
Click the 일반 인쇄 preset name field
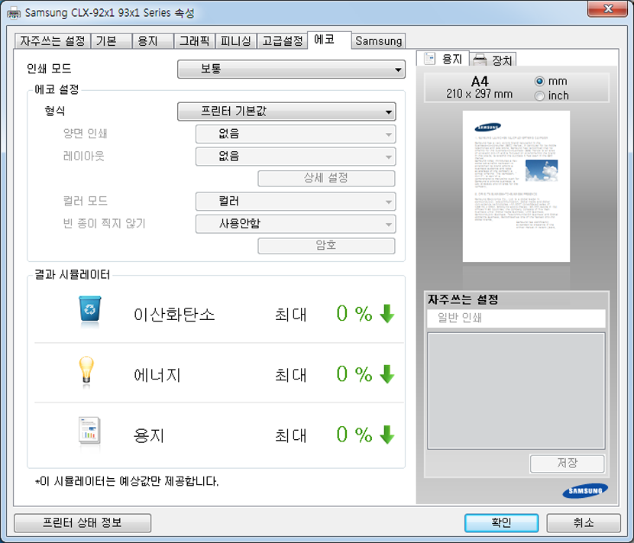tap(516, 318)
